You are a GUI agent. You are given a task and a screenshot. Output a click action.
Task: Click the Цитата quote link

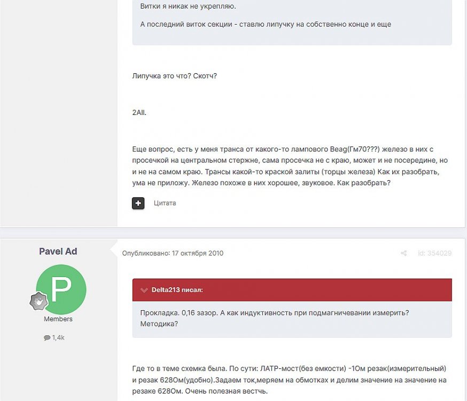click(165, 203)
